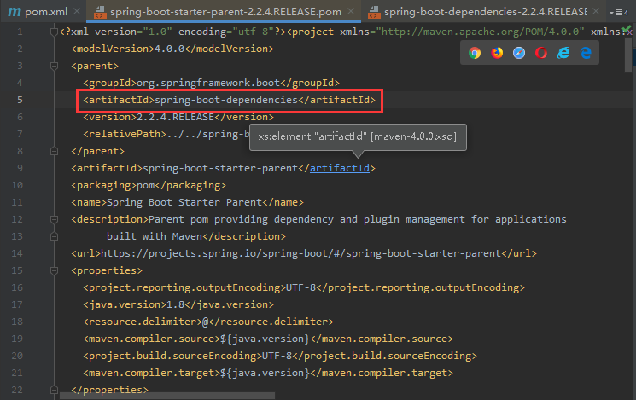Click the version 2.2.4.RELEASE line
Image resolution: width=636 pixels, height=400 pixels.
(x=178, y=117)
